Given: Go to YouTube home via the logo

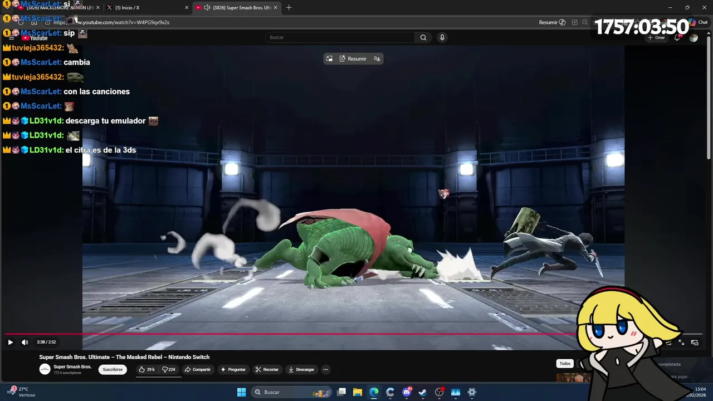Looking at the screenshot, I should point(35,38).
